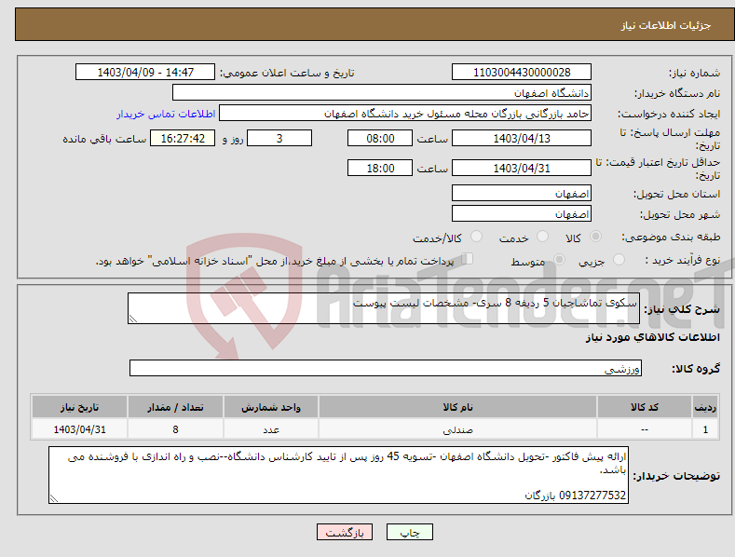The image size is (735, 557).
Task: Select the کالا/خدمت radio button
Action: (476, 237)
